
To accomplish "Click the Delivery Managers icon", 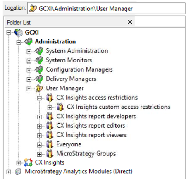I will click(x=39, y=79).
